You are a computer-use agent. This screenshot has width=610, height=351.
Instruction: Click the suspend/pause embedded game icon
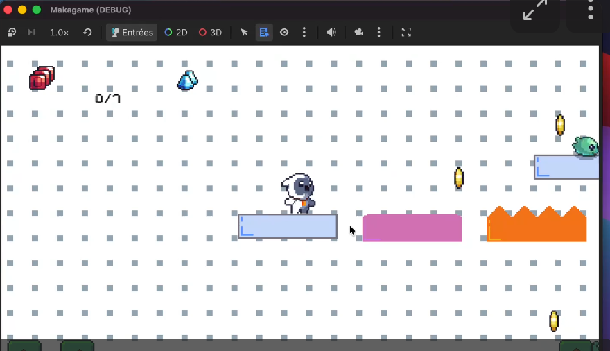(x=12, y=33)
